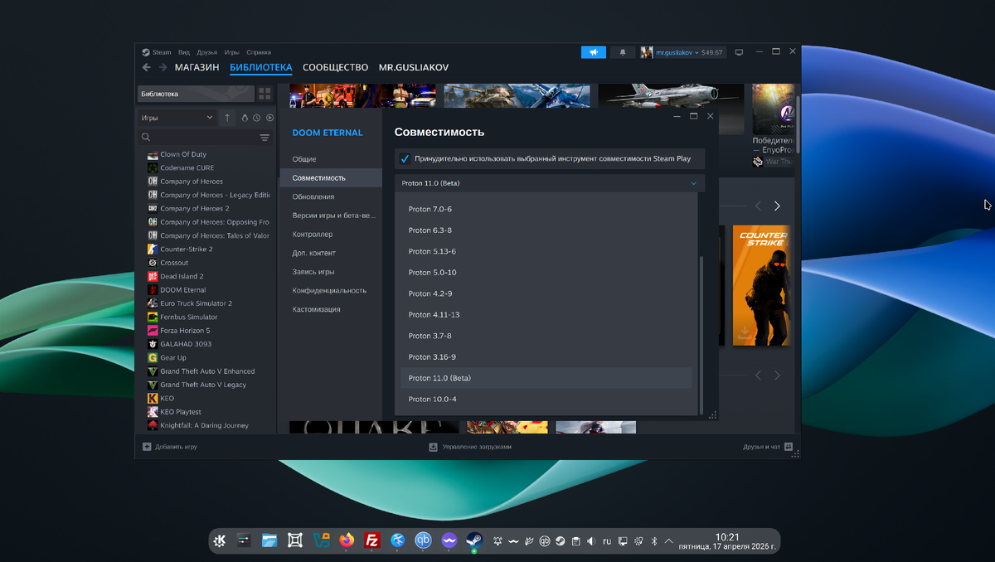Open the Steam library search filter icon
This screenshot has width=995, height=562.
pos(265,137)
